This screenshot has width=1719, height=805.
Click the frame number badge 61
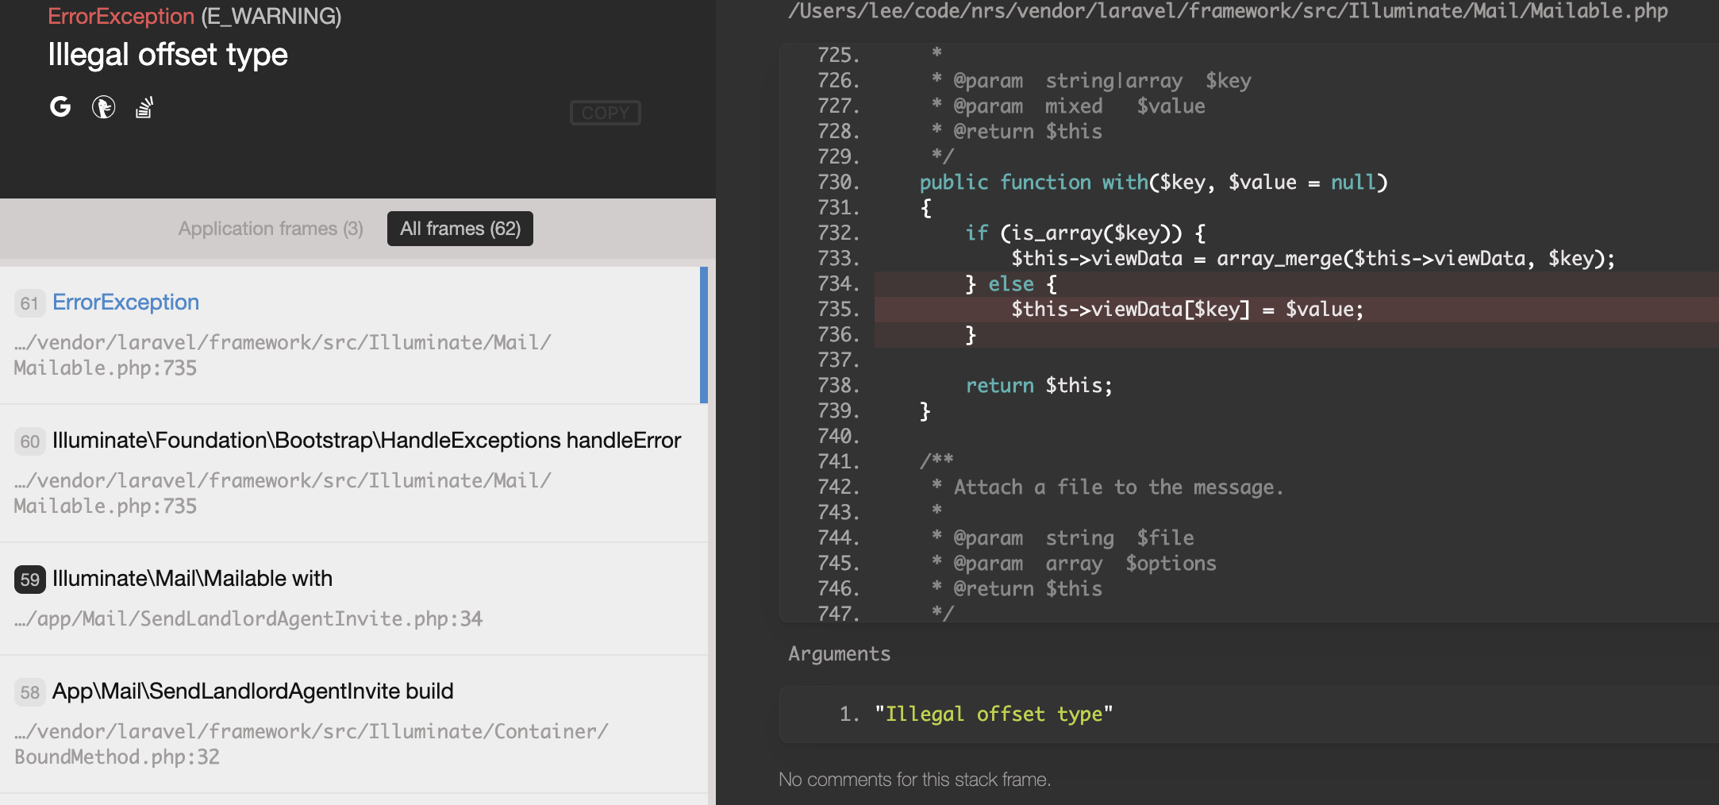29,303
